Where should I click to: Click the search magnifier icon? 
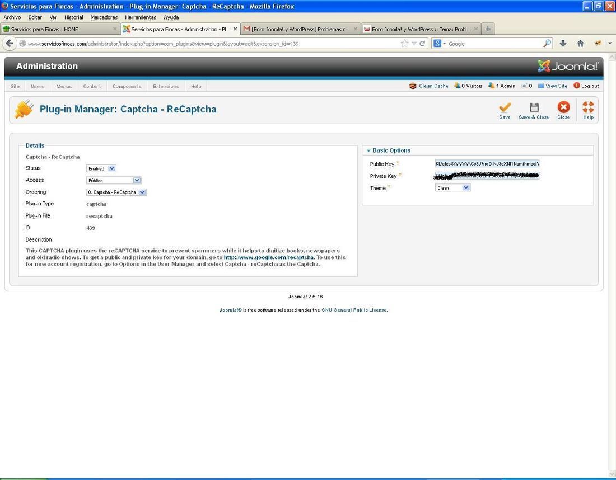click(x=547, y=44)
